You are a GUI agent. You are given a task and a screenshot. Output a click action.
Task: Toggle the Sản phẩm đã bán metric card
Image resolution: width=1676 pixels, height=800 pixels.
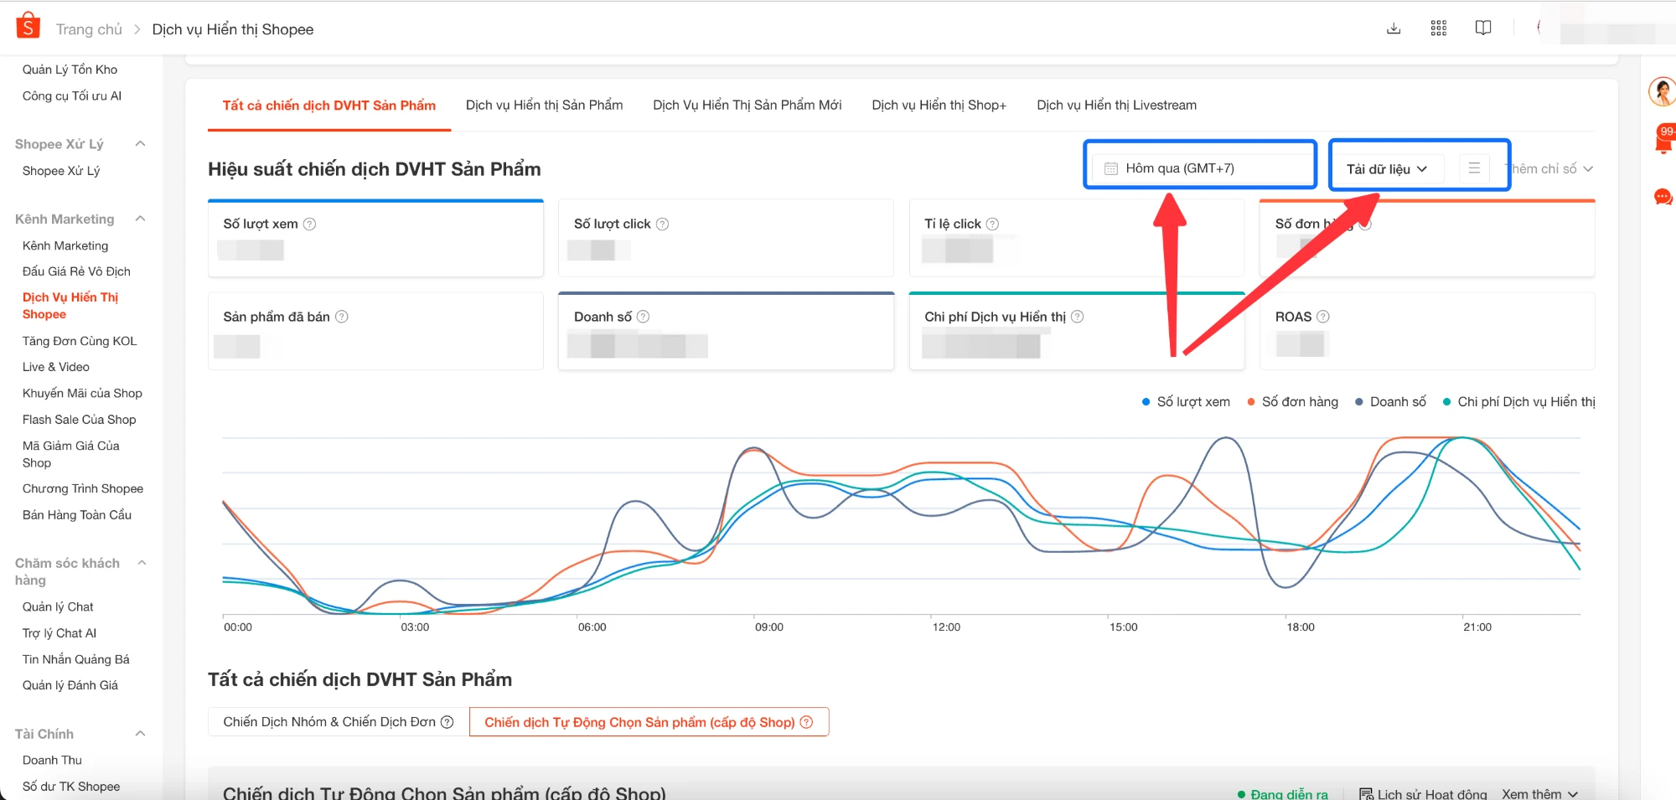pyautogui.click(x=375, y=331)
